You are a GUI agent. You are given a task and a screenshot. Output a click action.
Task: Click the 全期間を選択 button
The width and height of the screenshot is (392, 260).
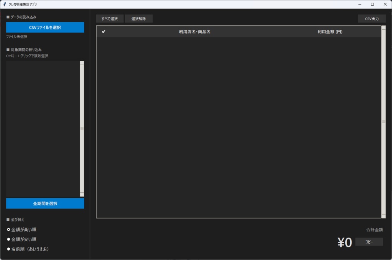45,203
